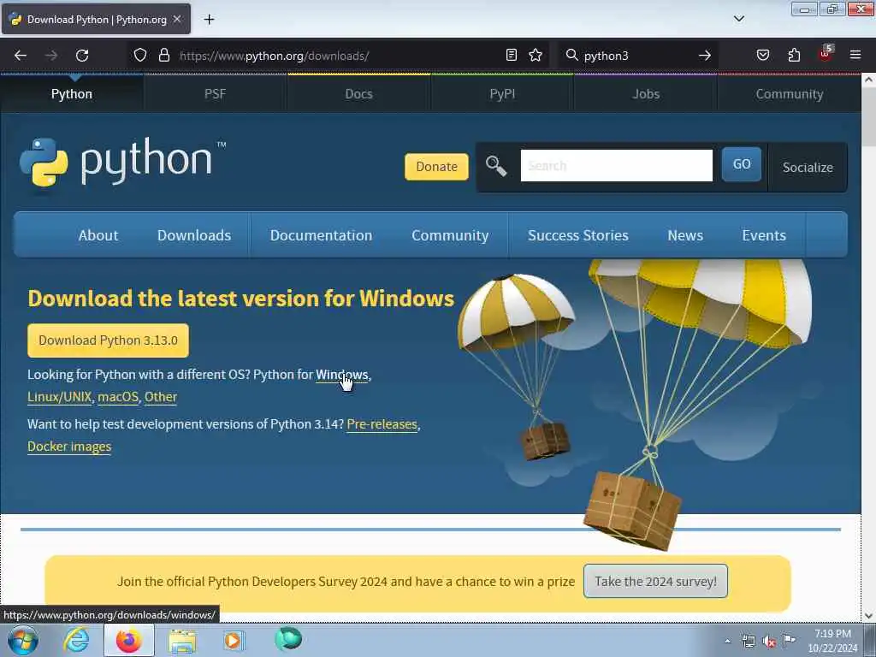Viewport: 876px width, 657px height.
Task: Follow the Windows OS link
Action: (x=341, y=375)
